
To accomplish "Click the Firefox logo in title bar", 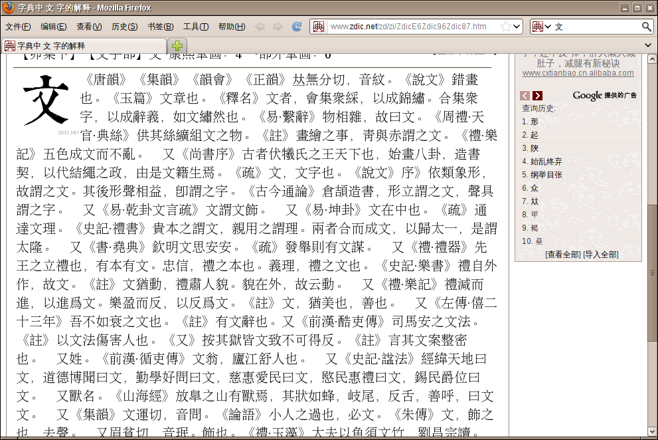I will click(8, 7).
